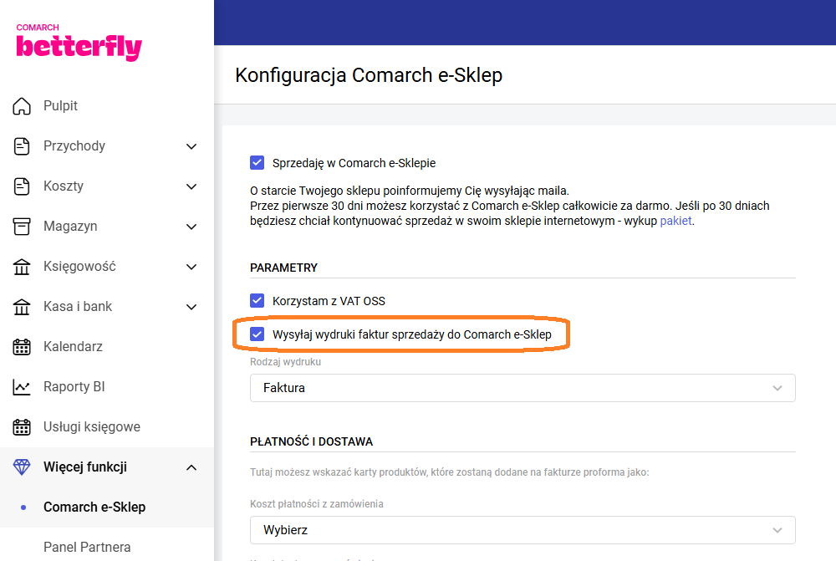Screen dimensions: 836x561
Task: Open Usługi księgowe section
Action: 92,427
